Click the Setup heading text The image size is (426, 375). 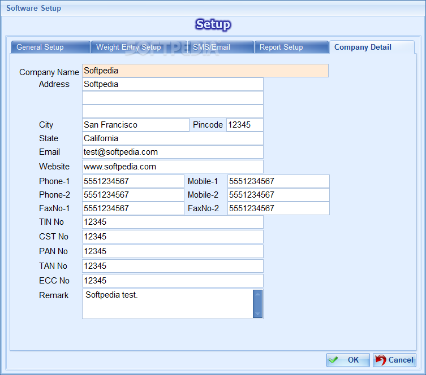213,24
